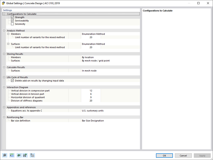Collapse the Storing Results section
Viewport: 213px width, 160px height.
click(x=4, y=54)
